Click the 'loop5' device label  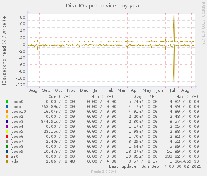point(17,132)
